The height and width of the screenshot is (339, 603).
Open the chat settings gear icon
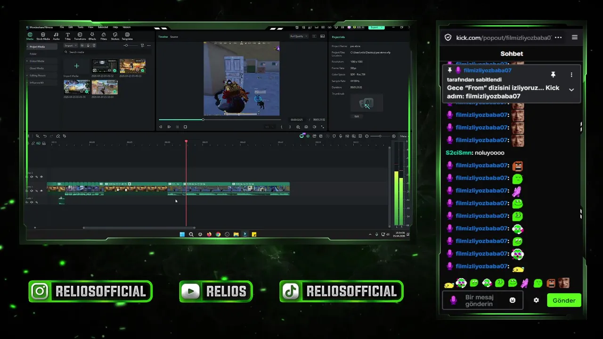pos(536,300)
